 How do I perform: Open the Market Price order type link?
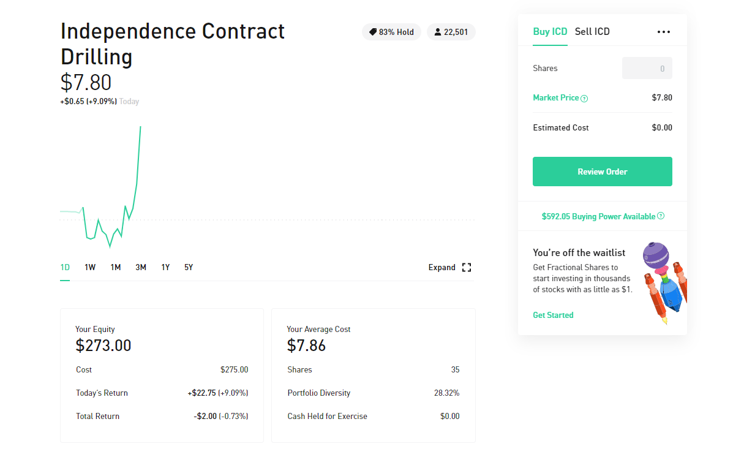[x=555, y=98]
